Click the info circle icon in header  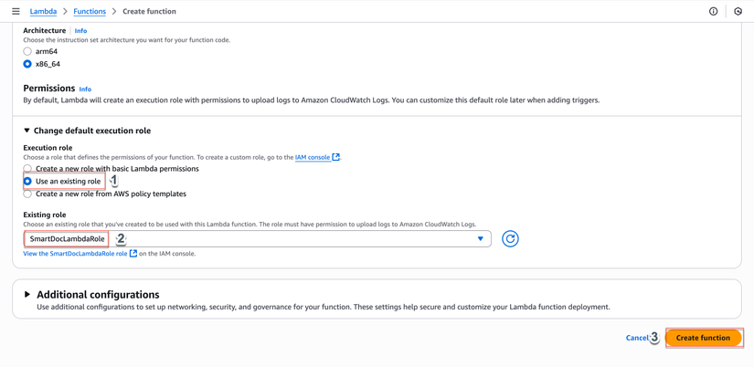click(x=714, y=12)
